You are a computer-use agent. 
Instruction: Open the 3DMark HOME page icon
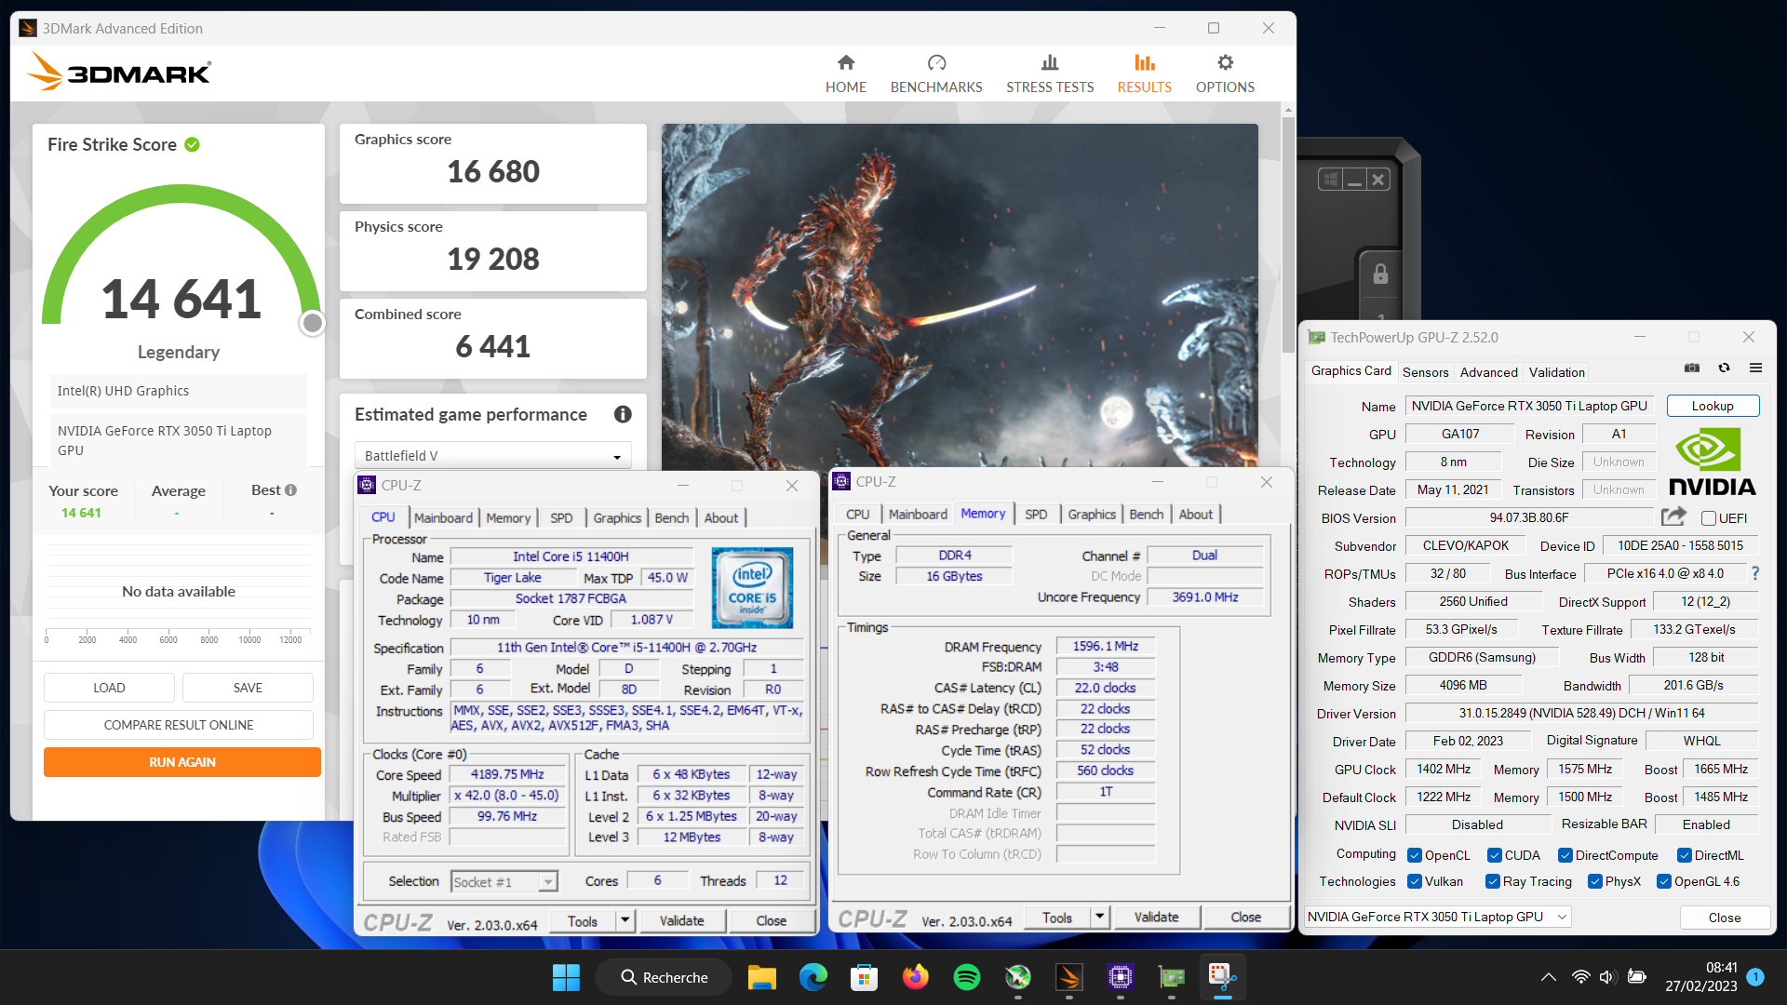point(845,62)
